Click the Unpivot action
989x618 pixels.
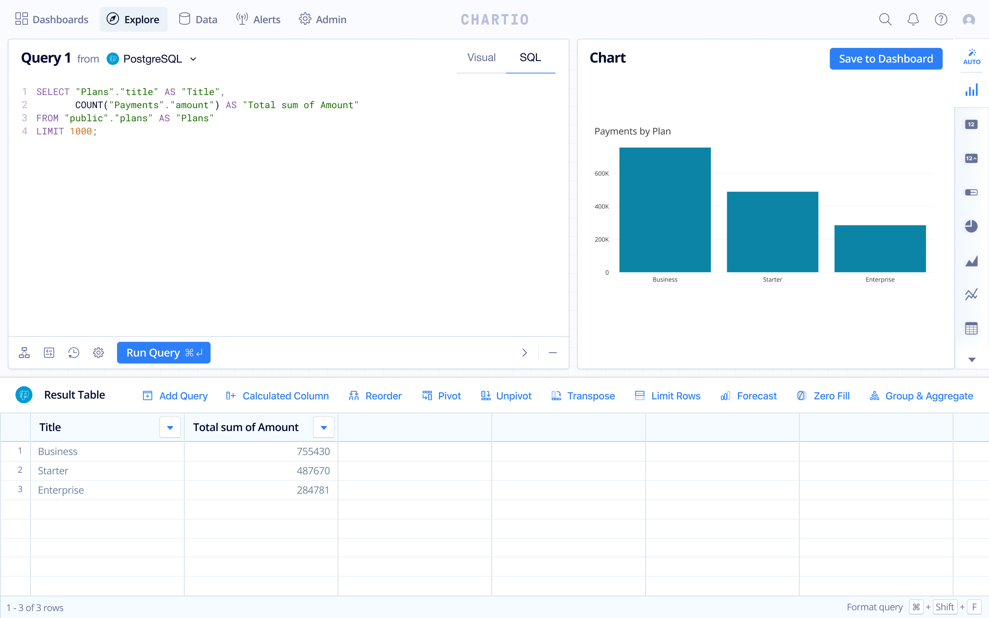tap(506, 396)
